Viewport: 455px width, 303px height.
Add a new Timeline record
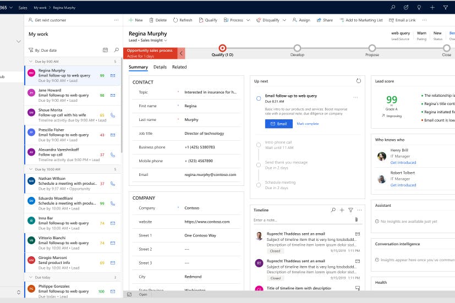[342, 210]
